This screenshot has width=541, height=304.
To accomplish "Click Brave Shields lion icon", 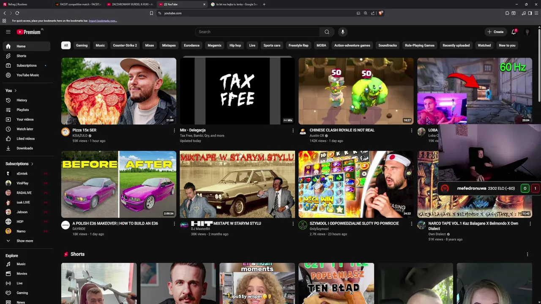I will coord(380,13).
